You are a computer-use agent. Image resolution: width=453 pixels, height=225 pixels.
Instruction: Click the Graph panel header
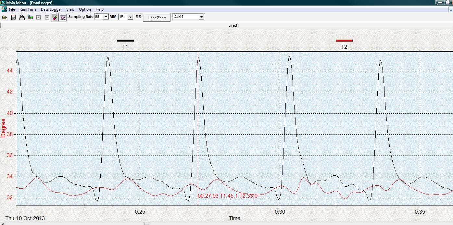pos(227,25)
